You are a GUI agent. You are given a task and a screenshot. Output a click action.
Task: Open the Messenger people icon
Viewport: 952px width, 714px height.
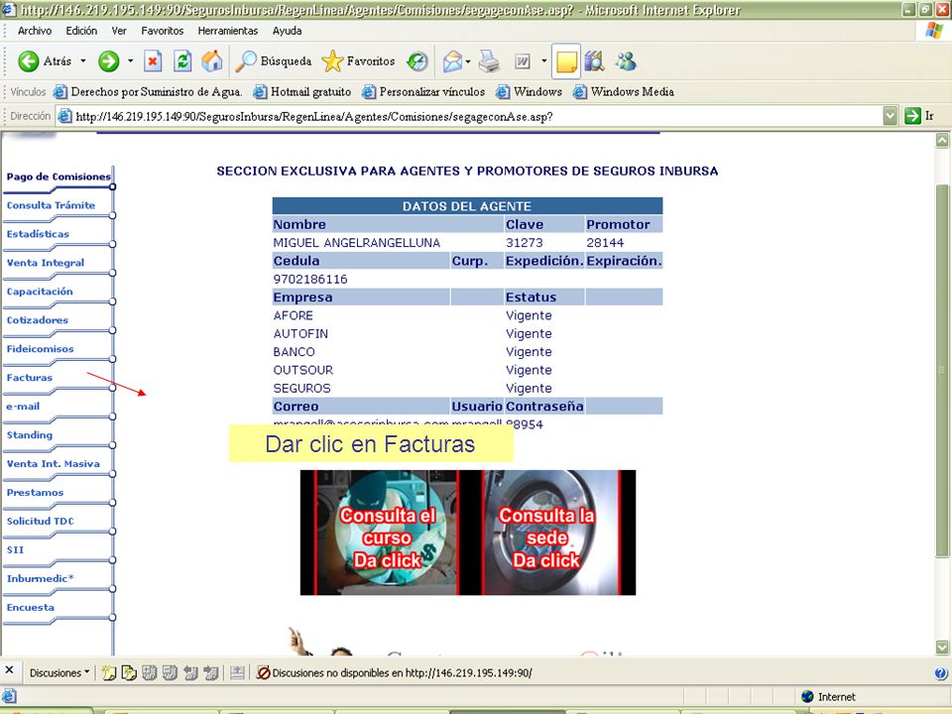pos(626,61)
